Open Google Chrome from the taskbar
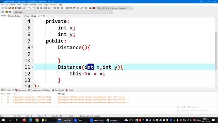Screen dimensions: 218x123 pyautogui.click(x=37, y=120)
